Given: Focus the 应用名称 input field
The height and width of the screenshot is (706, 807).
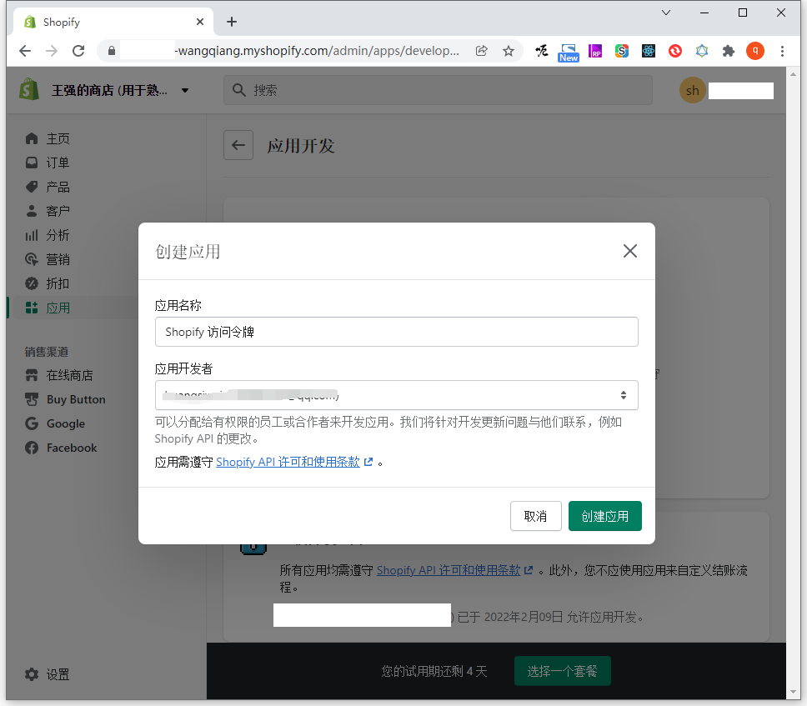Looking at the screenshot, I should pos(396,332).
